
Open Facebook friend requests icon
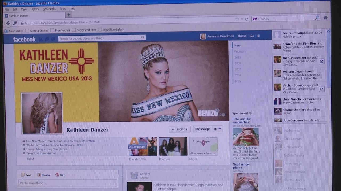[x=41, y=39]
